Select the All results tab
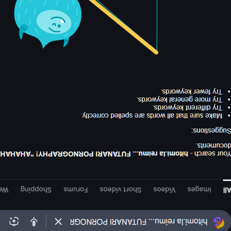This screenshot has height=231, width=231. [227, 190]
